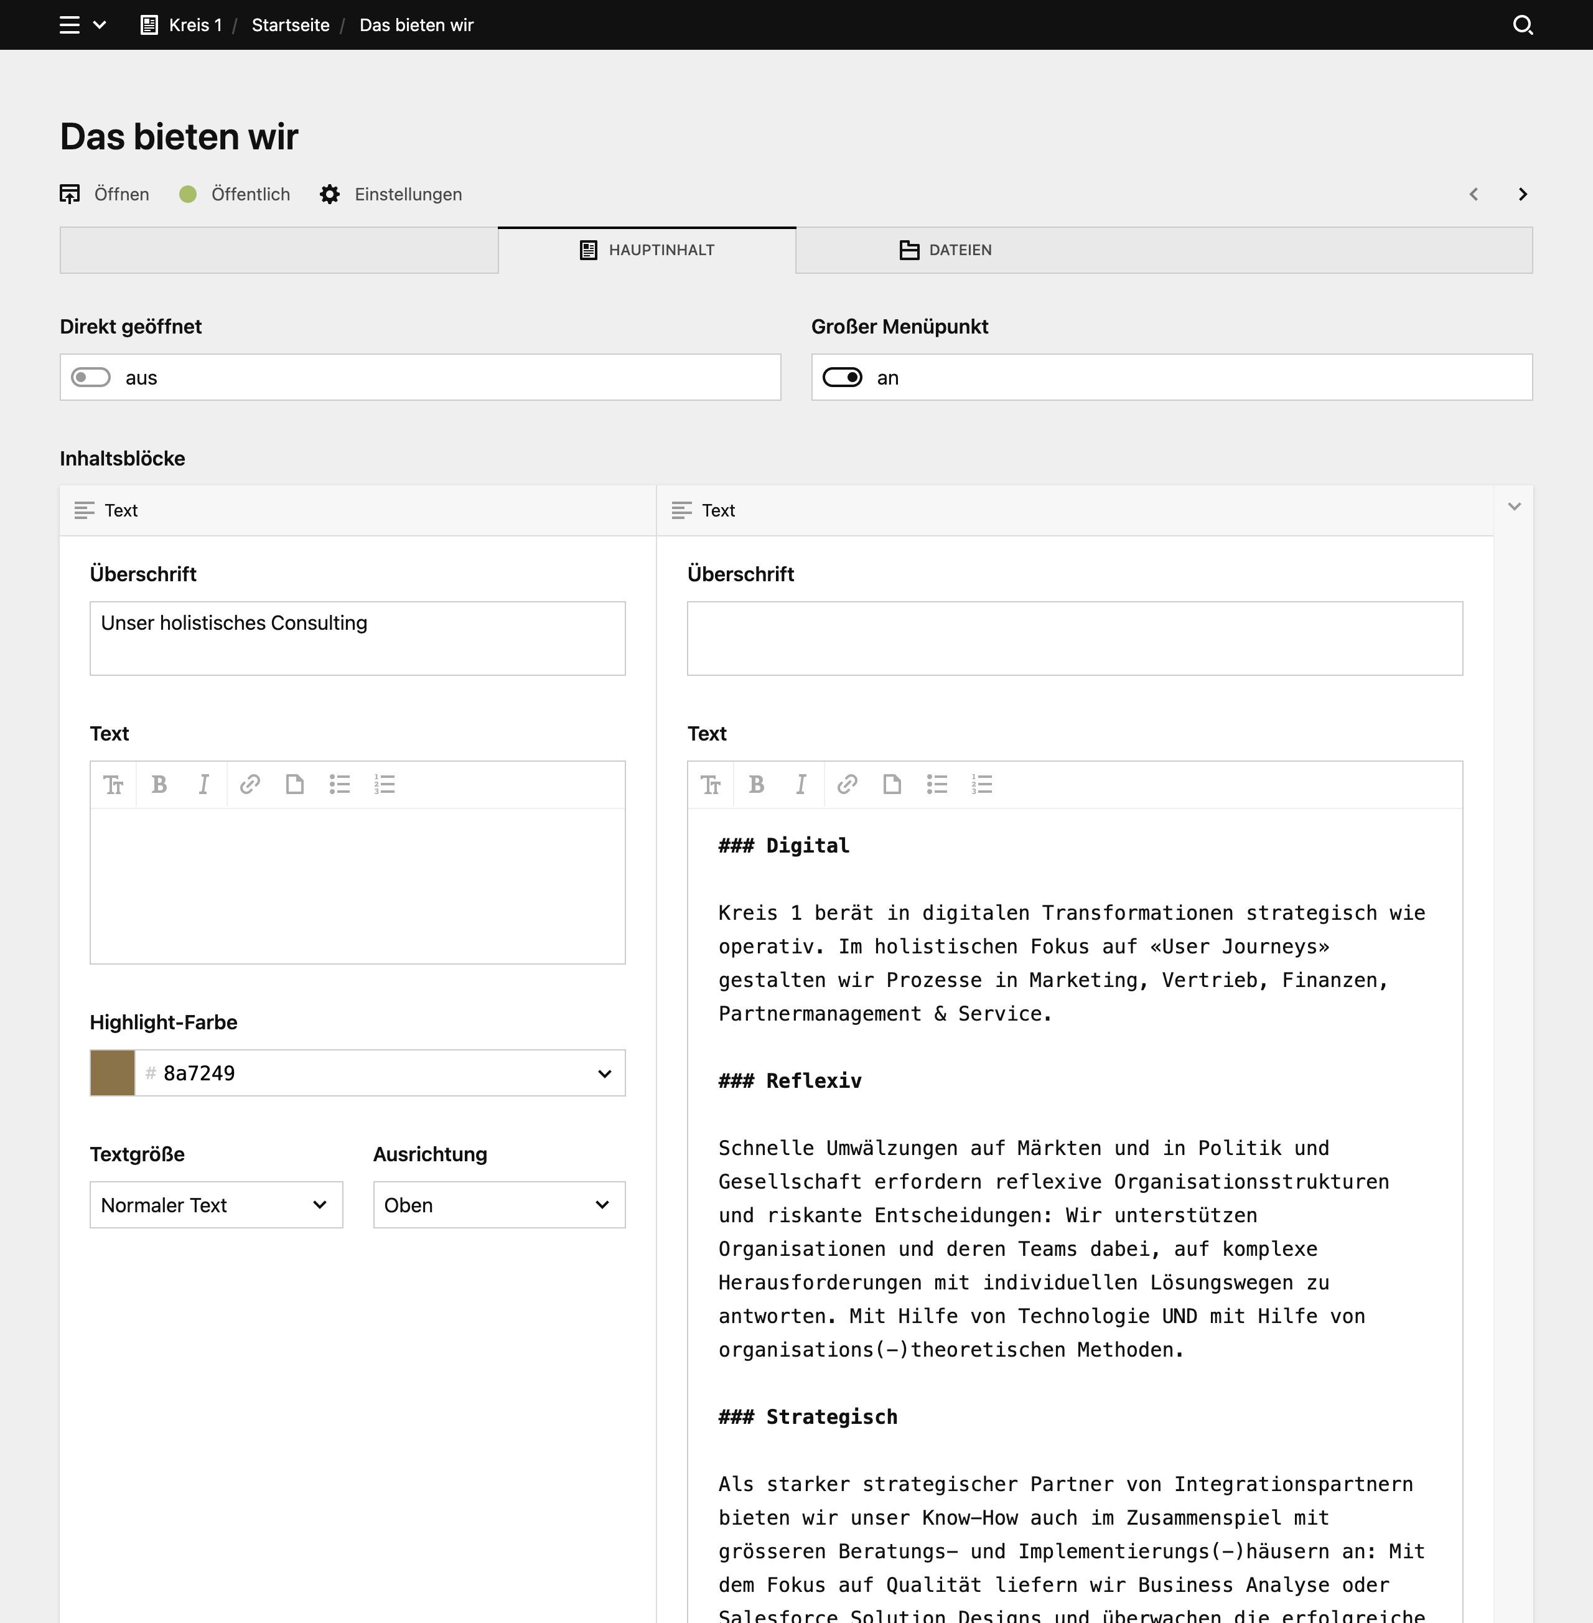Insert a document in the right editor toolbar
The width and height of the screenshot is (1593, 1623).
click(x=892, y=784)
